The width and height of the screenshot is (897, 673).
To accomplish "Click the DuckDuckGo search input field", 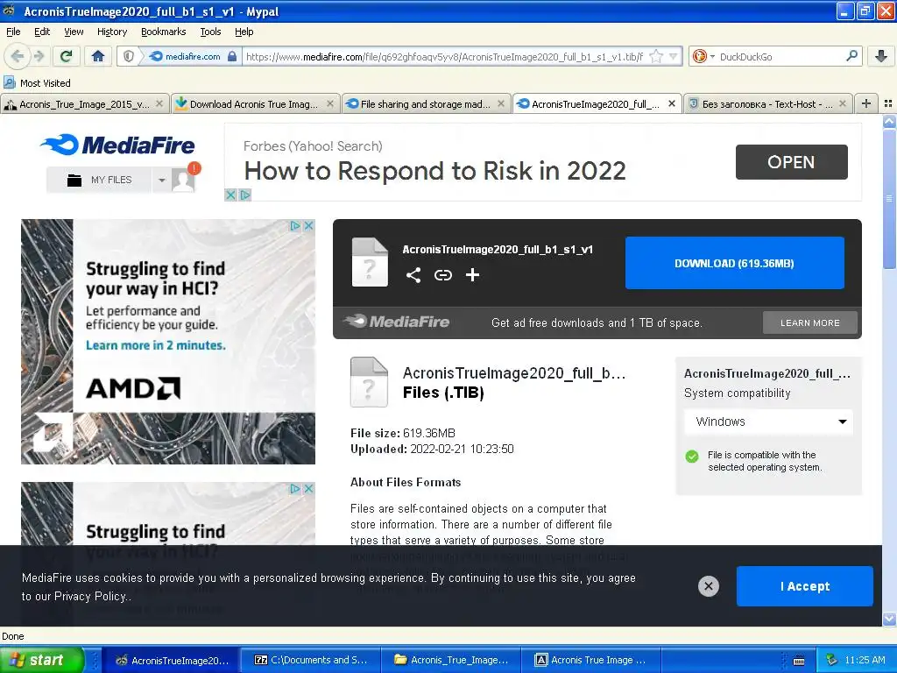I will pyautogui.click(x=780, y=56).
